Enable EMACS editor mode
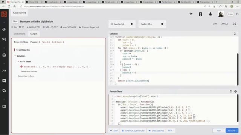The height and width of the screenshot is (135, 241). point(224,24)
